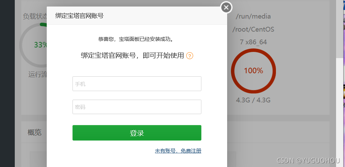Click the 4.3G / 4.3G disk usage text
Image resolution: width=345 pixels, height=167 pixels.
pos(253,100)
